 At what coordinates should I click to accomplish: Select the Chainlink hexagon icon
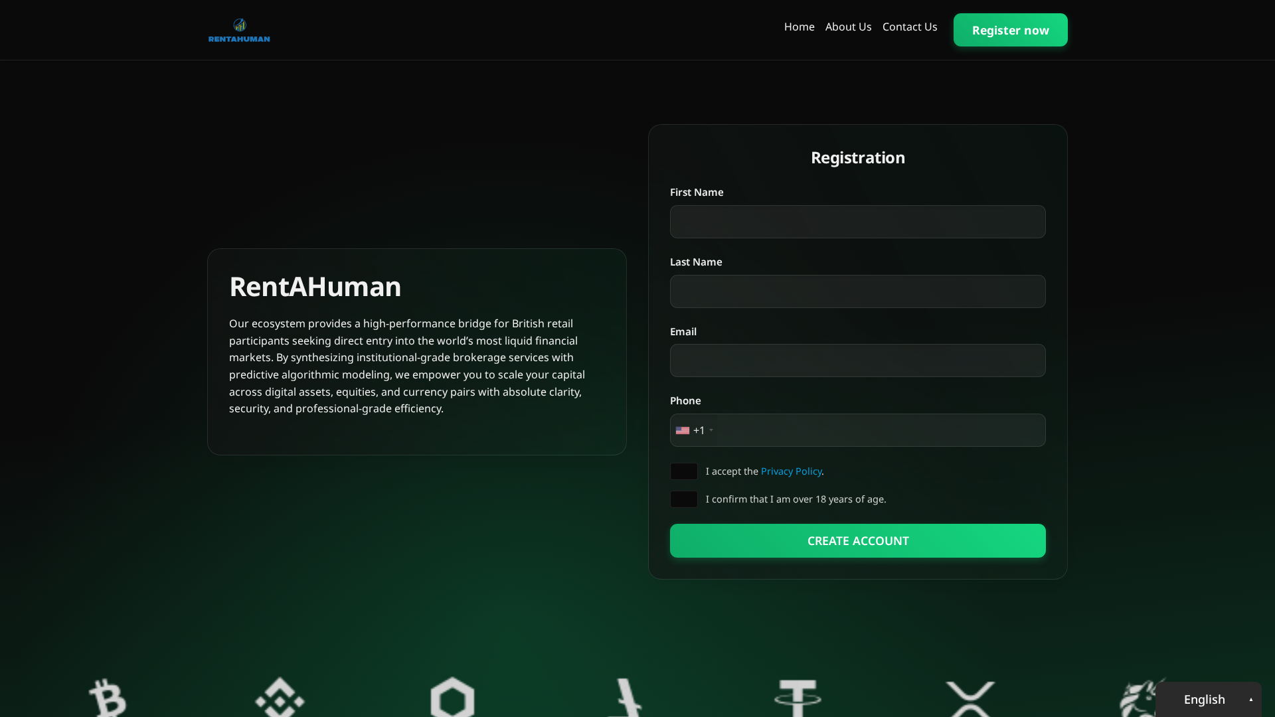(x=452, y=697)
